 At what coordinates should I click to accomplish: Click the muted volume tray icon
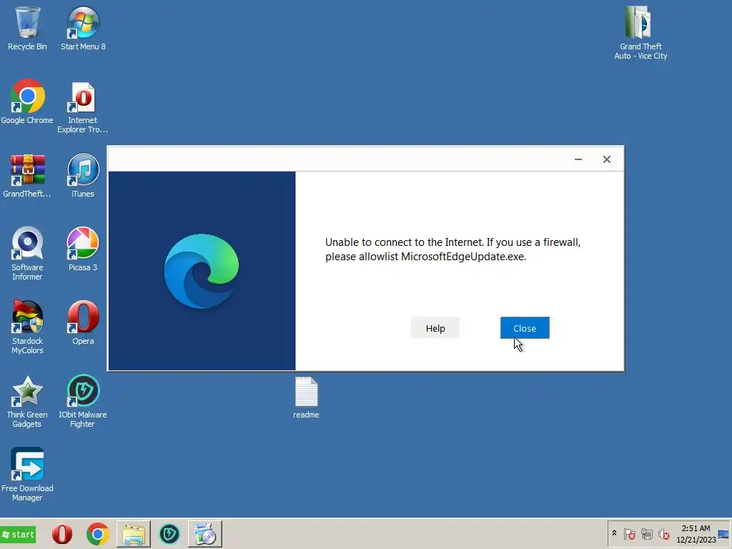click(x=663, y=533)
